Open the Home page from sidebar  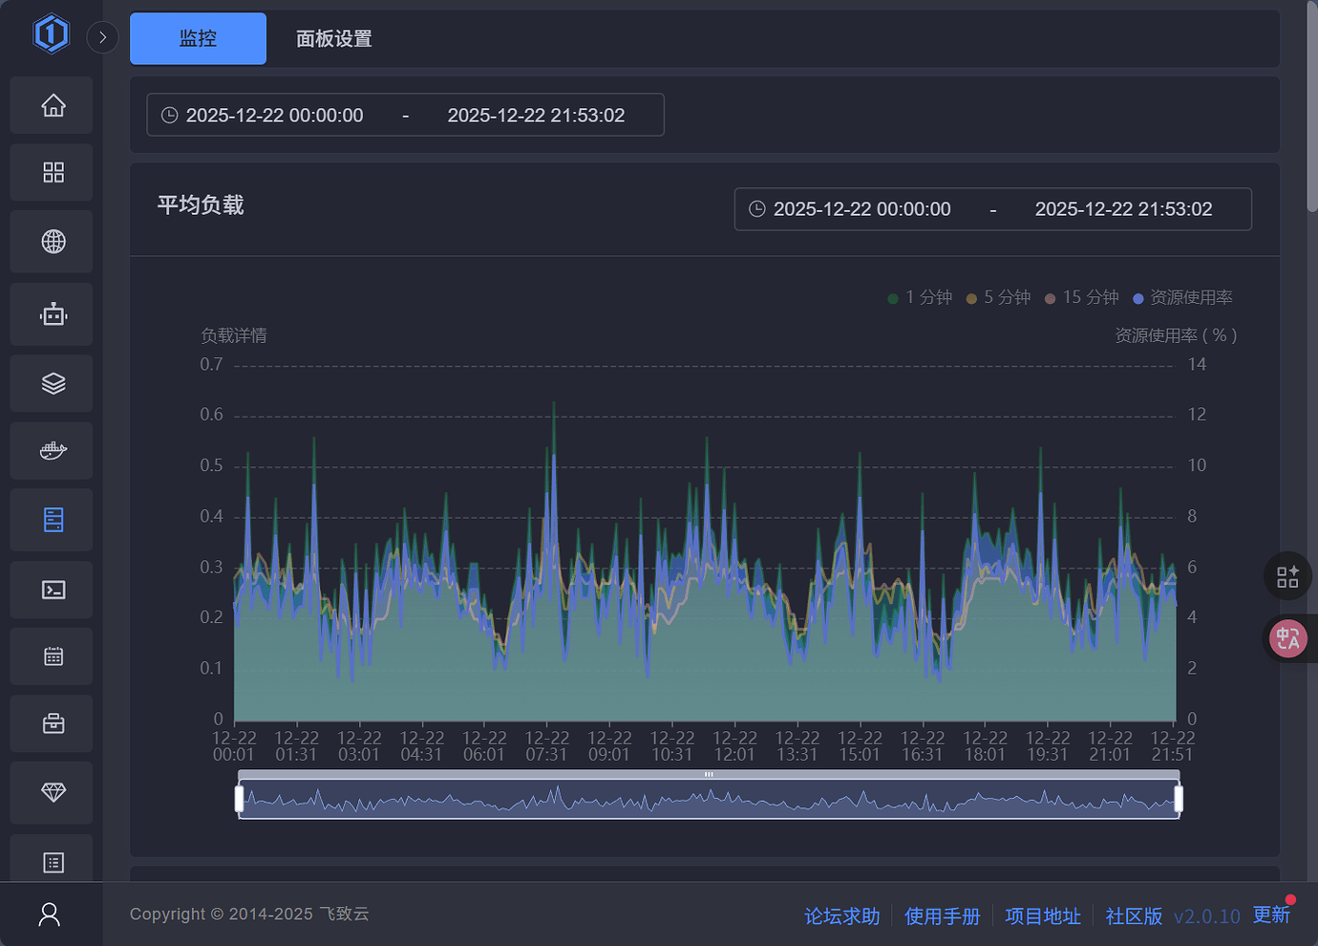(x=53, y=105)
